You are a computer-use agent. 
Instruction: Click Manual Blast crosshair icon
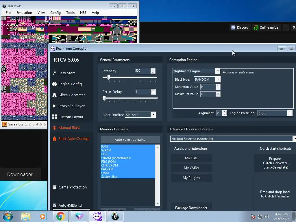[x=54, y=128]
